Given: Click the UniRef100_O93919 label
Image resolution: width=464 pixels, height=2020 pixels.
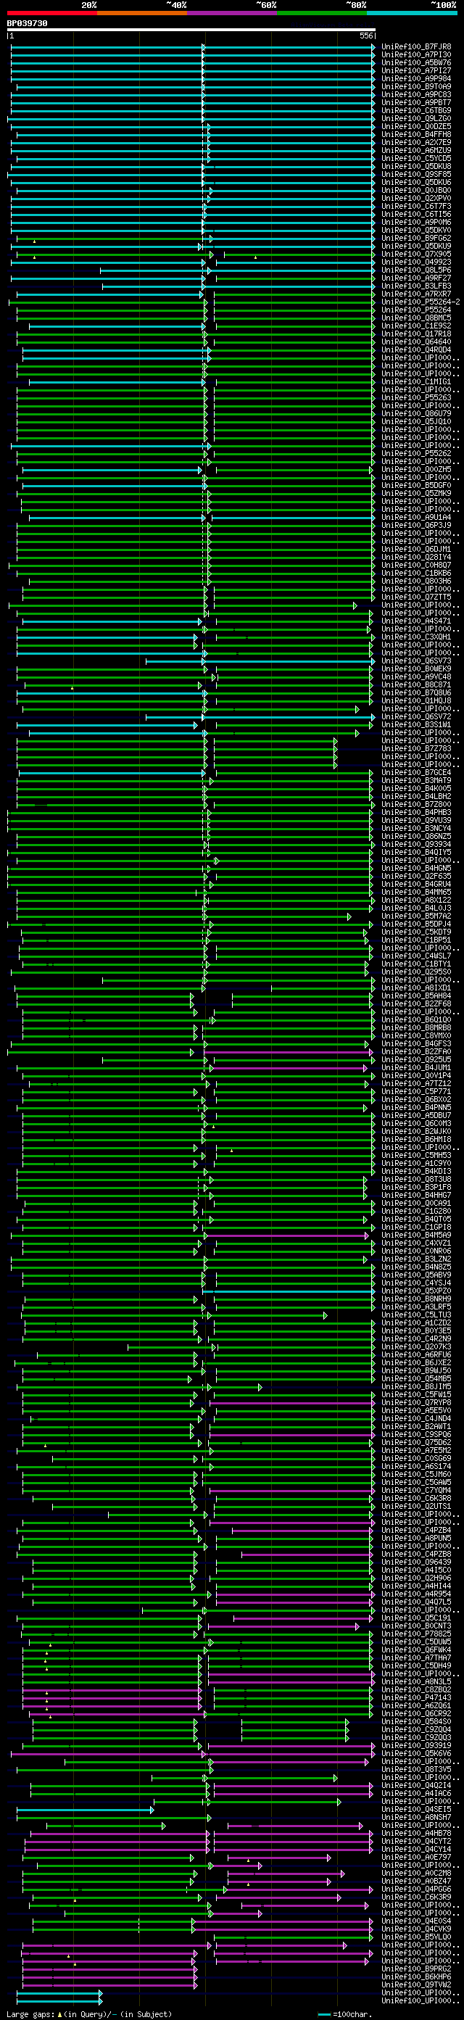Looking at the screenshot, I should click(416, 1745).
